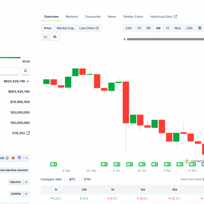
Task: Open the SafePal wallets dropdown arrow
Action: [26, 194]
